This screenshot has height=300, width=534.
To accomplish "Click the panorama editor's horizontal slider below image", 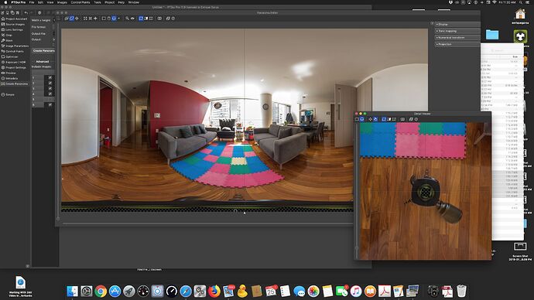I will [x=207, y=223].
